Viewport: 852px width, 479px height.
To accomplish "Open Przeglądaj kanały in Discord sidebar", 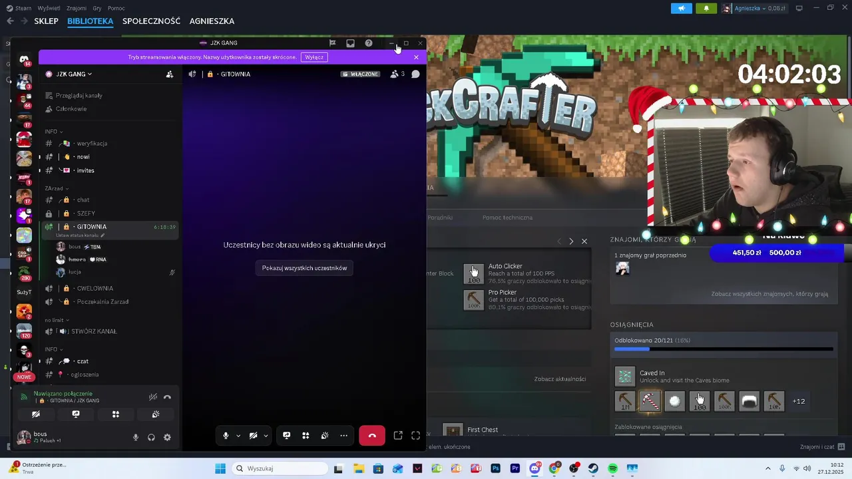I will [x=79, y=96].
